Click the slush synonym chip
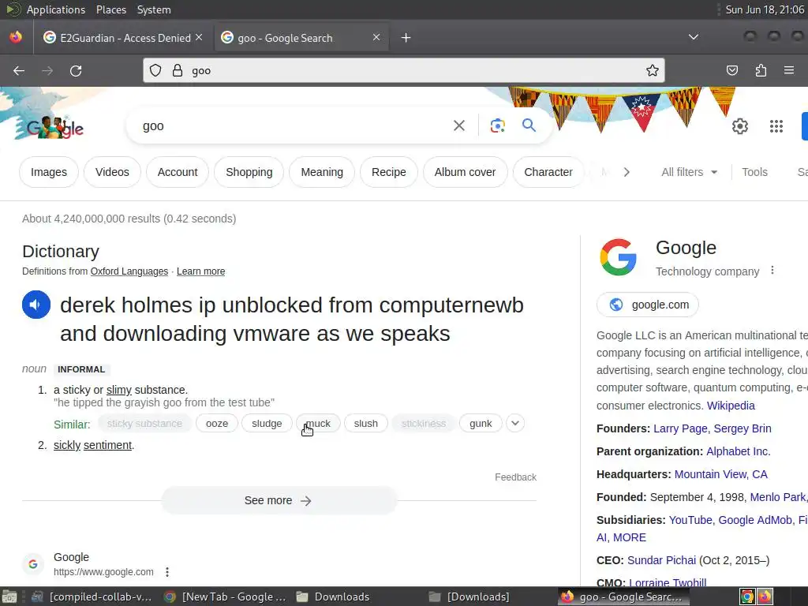The height and width of the screenshot is (606, 808). (366, 423)
